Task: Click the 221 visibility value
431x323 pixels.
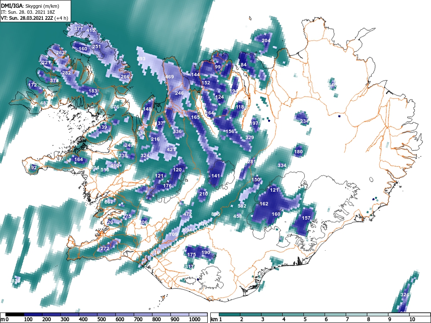Action: tap(47, 62)
